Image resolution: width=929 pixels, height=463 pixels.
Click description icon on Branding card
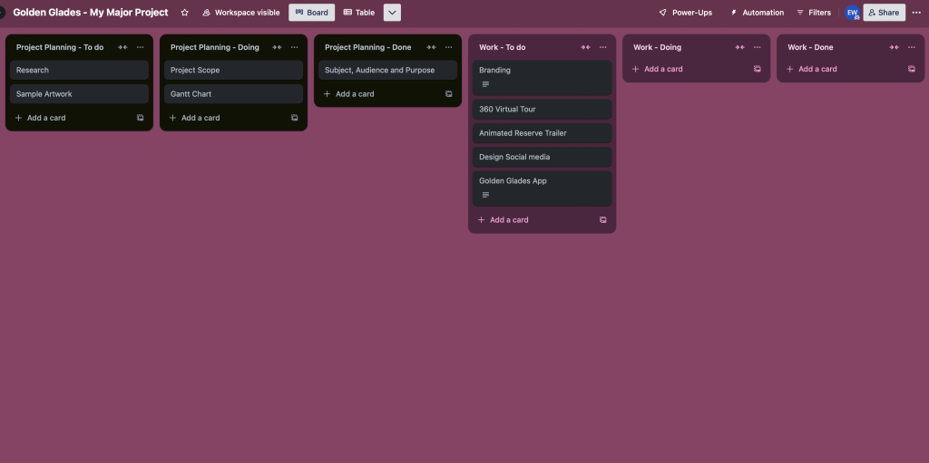click(x=485, y=84)
